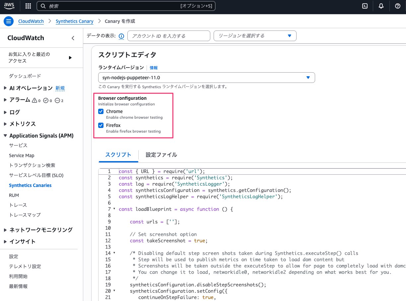The image size is (406, 301).
Task: Expand the ログ section
Action: pyautogui.click(x=5, y=112)
